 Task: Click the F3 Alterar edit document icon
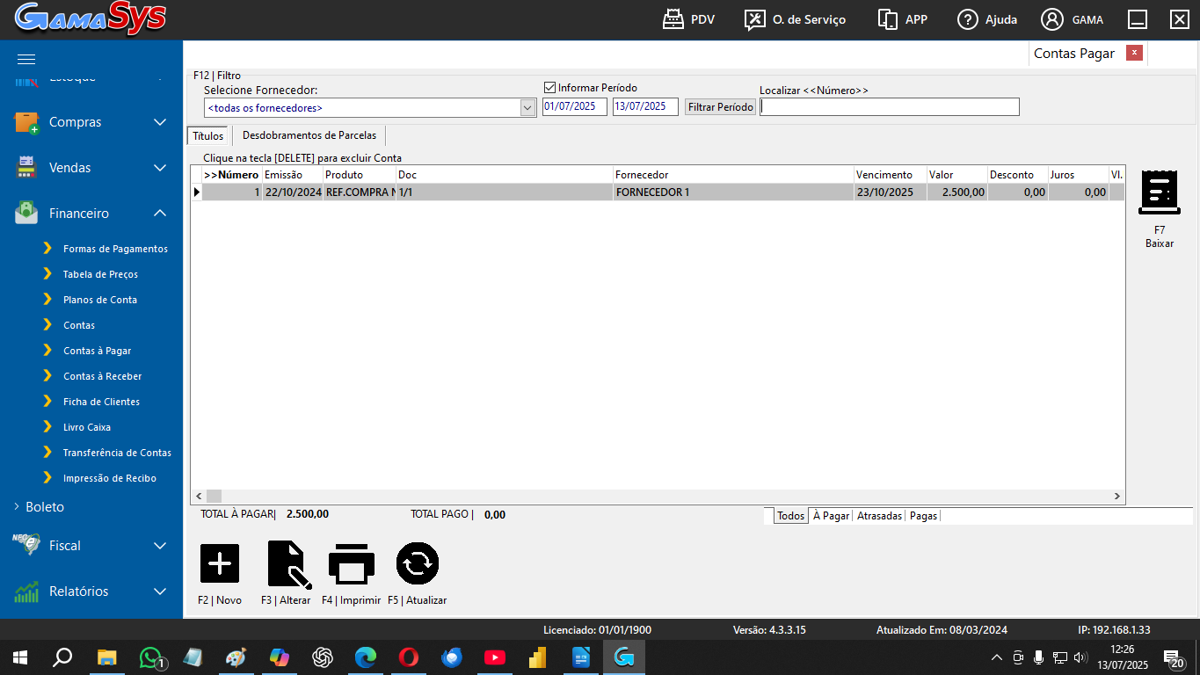[287, 563]
